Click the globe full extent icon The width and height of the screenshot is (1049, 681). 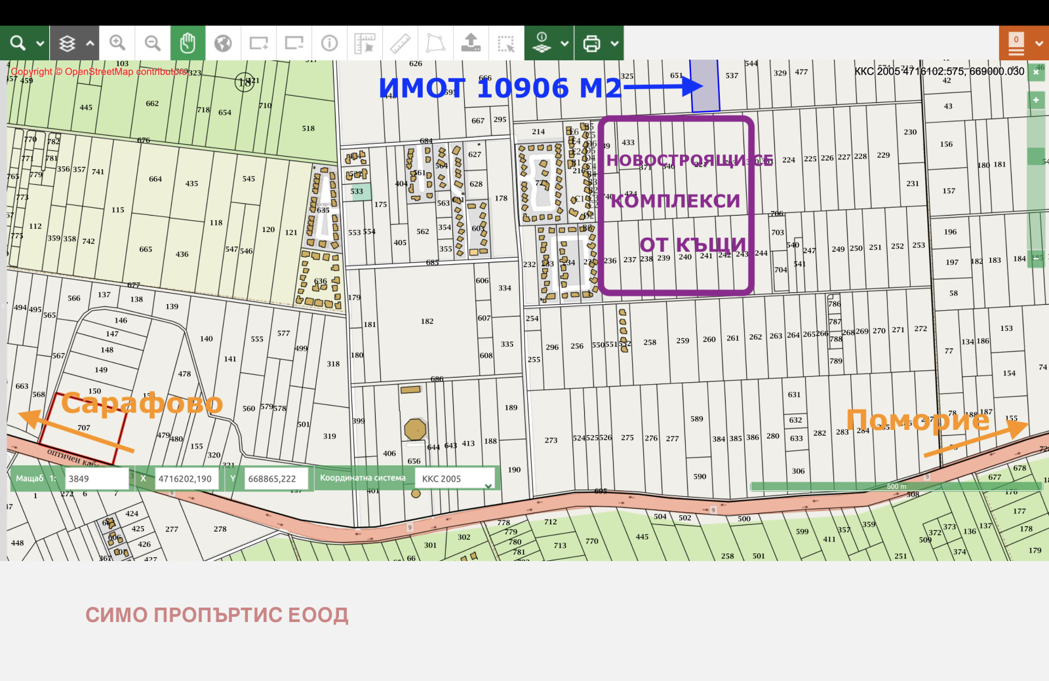coord(223,43)
